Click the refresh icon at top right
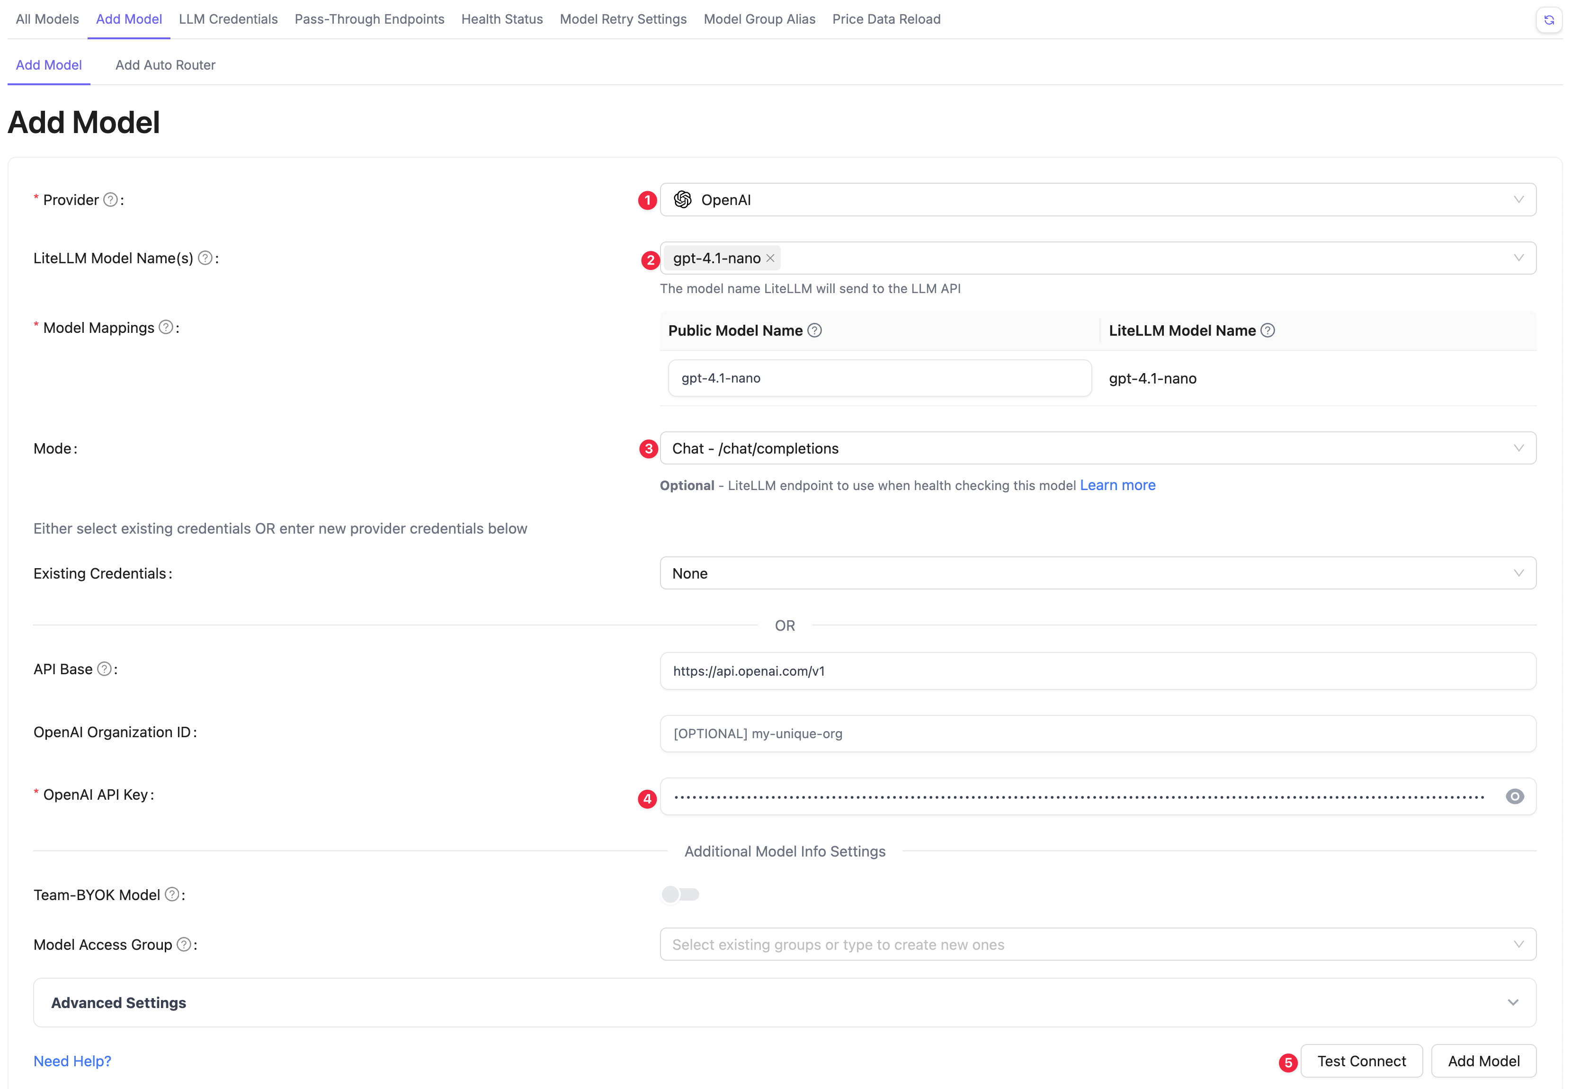Image resolution: width=1571 pixels, height=1089 pixels. (1548, 20)
